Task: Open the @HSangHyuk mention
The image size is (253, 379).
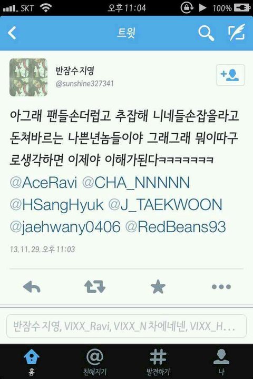Action: click(56, 205)
